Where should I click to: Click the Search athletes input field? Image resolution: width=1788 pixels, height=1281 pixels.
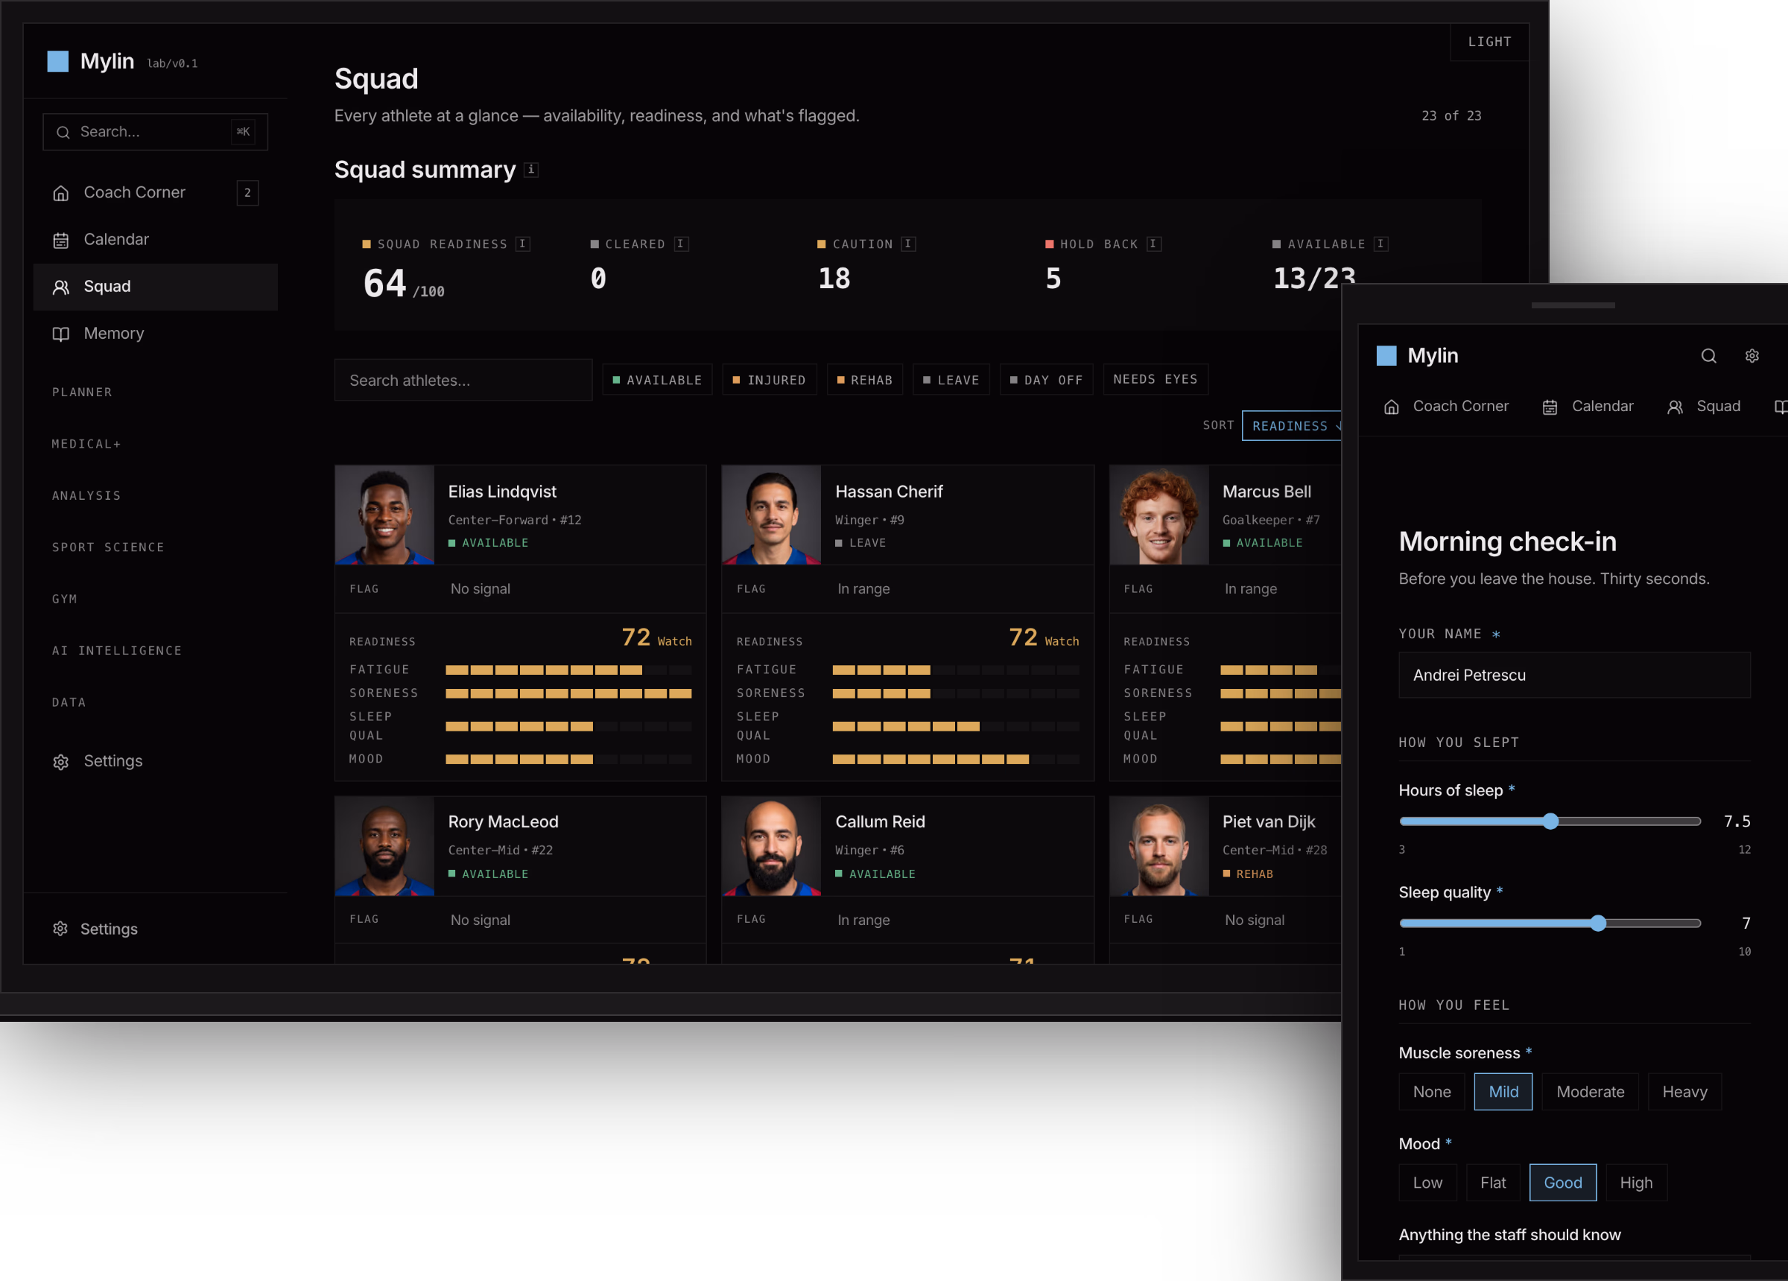pos(463,380)
